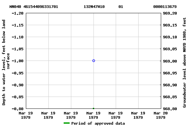
Task: Click the left axis label -0.90
Action: tap(18, 85)
